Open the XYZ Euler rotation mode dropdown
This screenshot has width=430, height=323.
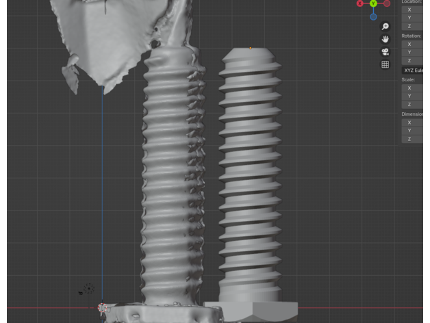pos(413,70)
